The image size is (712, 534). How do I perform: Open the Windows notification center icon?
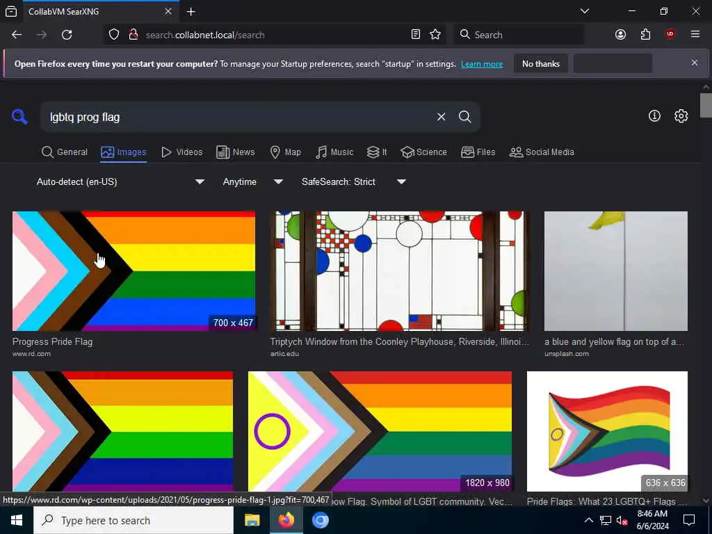(689, 520)
